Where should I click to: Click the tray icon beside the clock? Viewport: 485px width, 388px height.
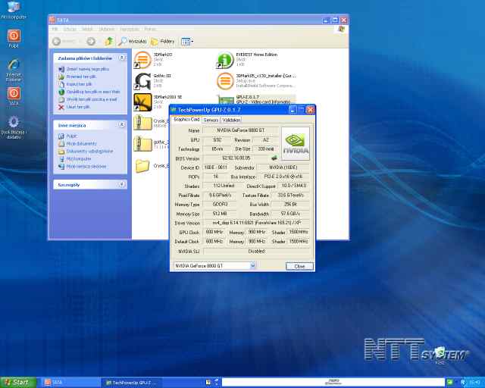click(463, 383)
